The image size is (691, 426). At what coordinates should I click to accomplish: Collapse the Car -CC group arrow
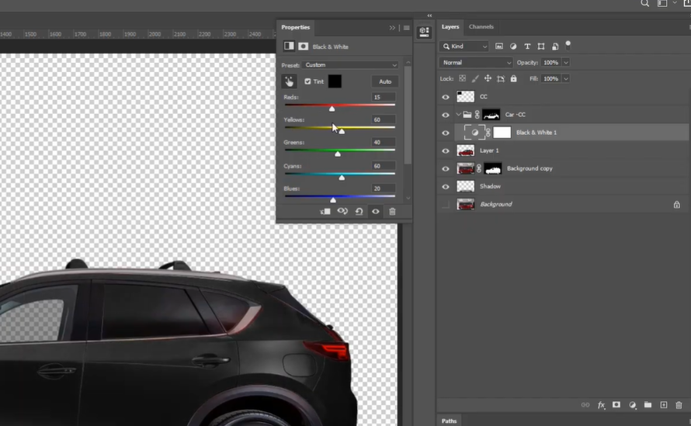tap(458, 115)
